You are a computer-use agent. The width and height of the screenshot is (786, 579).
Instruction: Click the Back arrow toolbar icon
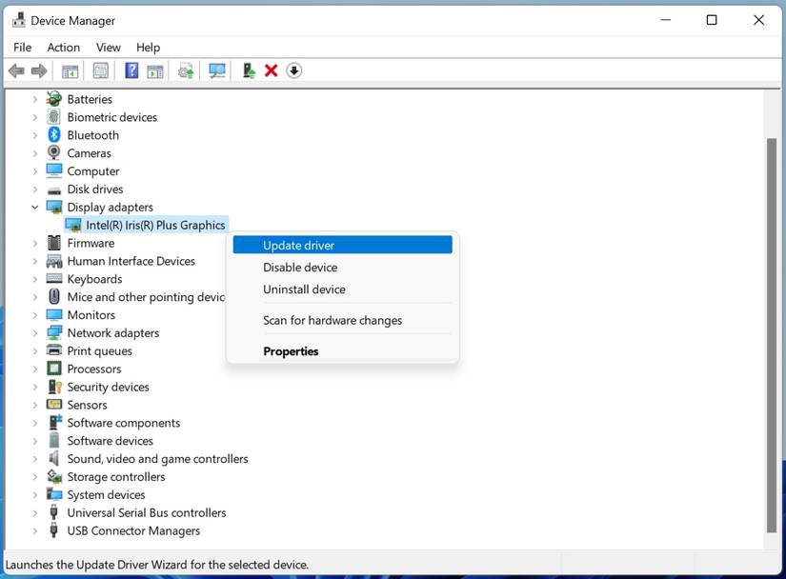pos(16,70)
